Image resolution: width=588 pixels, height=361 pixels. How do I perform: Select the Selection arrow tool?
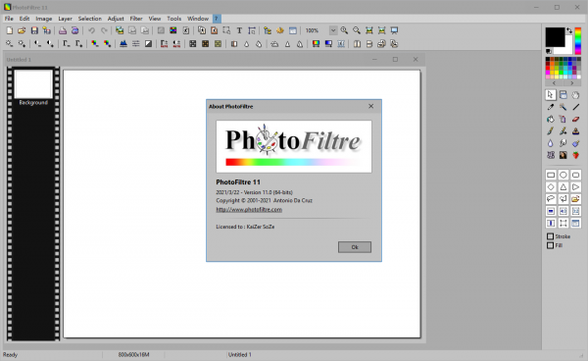click(550, 95)
